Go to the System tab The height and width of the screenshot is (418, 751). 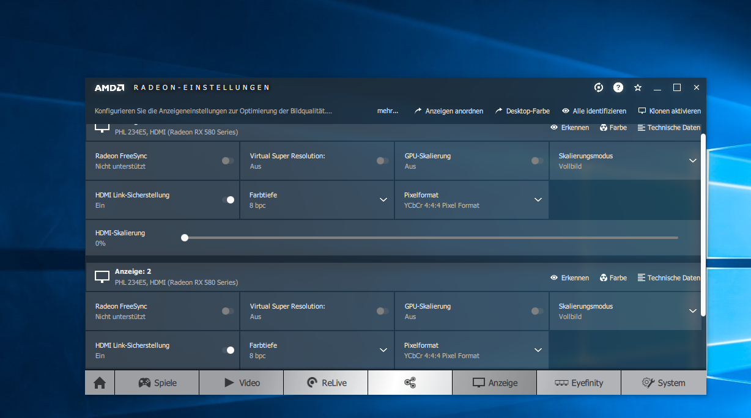[664, 383]
